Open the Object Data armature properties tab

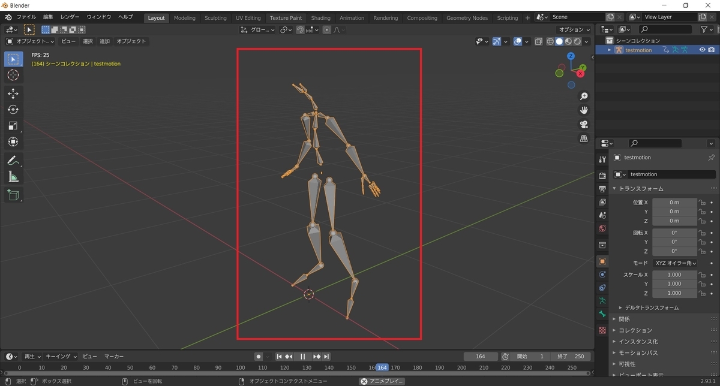click(x=602, y=301)
